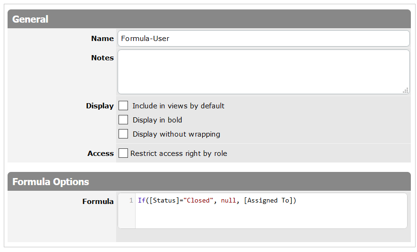Screen dimensions: 417x252
Task: Click the 'Display without wrapping' label text
Action: click(176, 134)
